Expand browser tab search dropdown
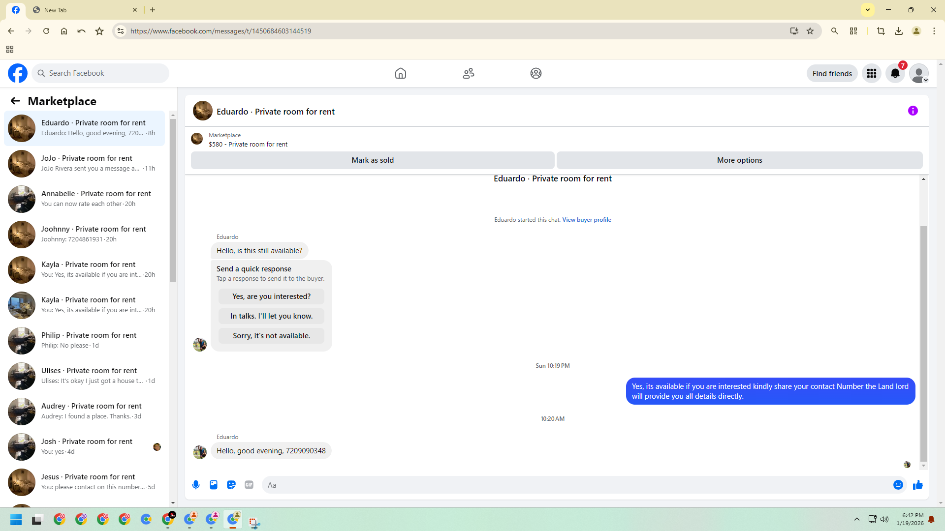The image size is (945, 531). point(868,10)
